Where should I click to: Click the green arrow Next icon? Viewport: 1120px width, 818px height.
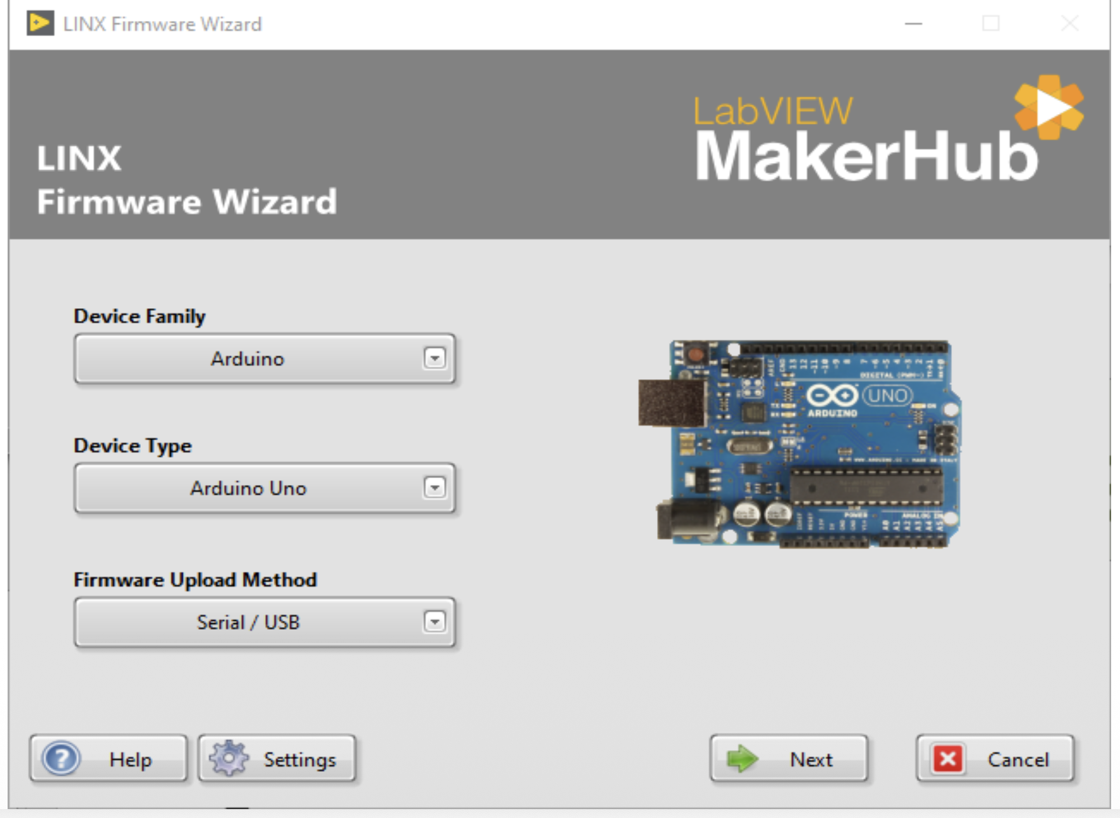pos(743,759)
